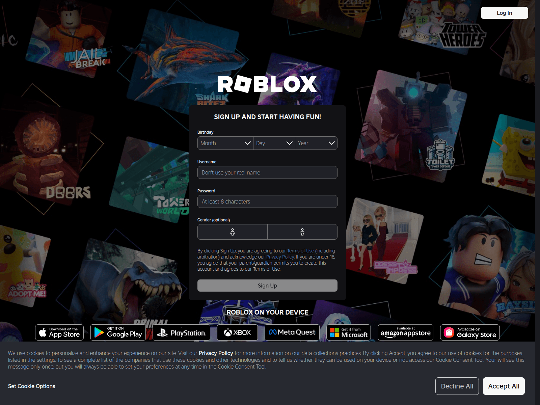Open the Terms of Use link
Viewport: 540px width, 405px height.
point(300,251)
